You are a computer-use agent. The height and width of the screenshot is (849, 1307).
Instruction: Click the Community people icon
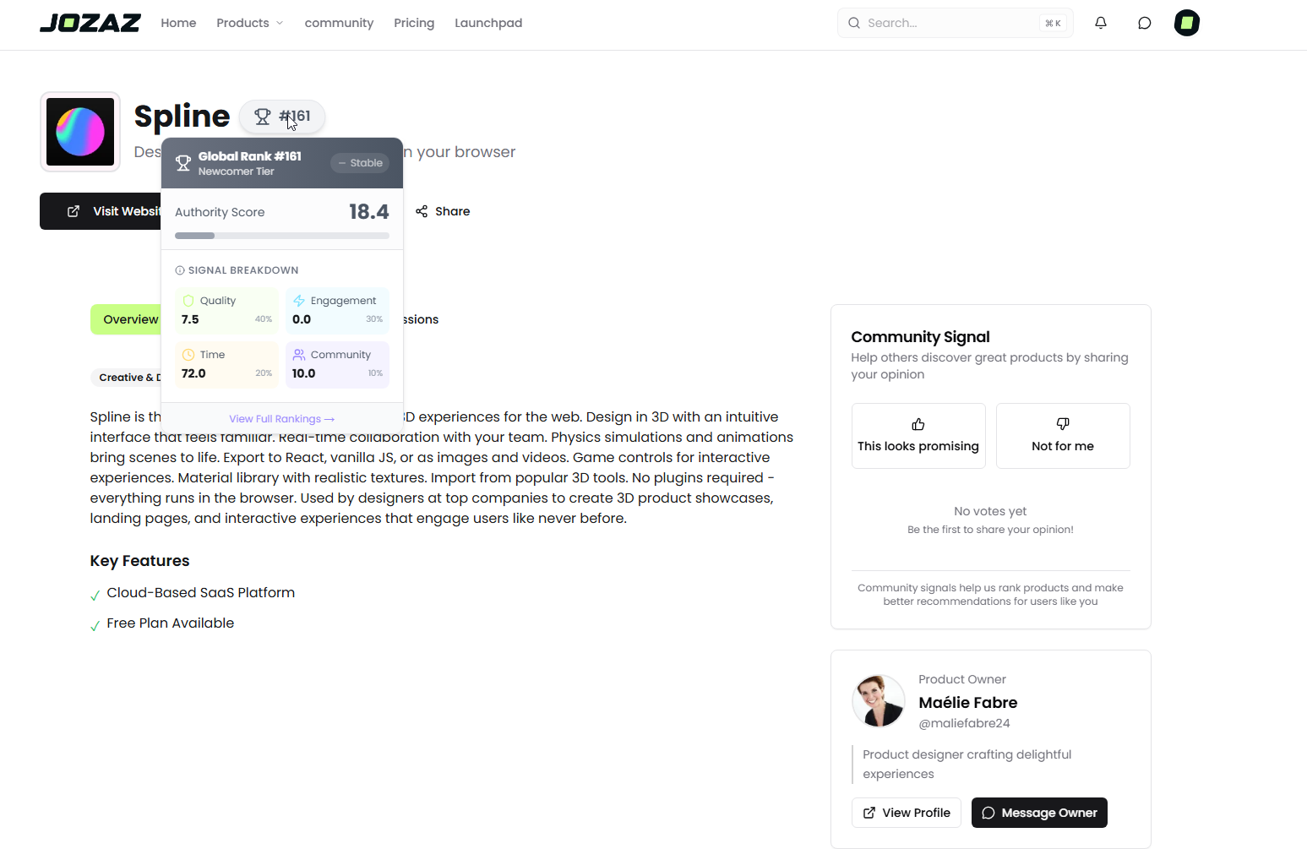[298, 354]
